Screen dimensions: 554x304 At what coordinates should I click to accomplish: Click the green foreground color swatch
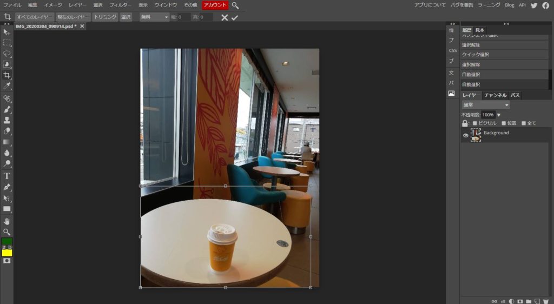pyautogui.click(x=6, y=241)
